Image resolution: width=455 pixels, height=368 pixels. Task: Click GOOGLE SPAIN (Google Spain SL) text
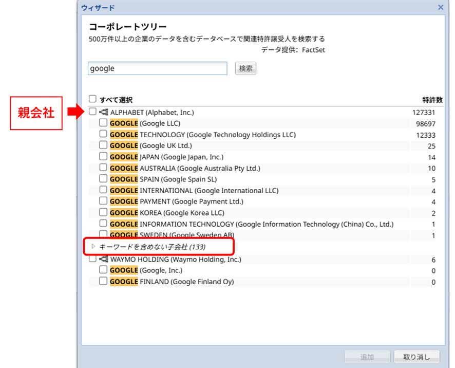point(163,179)
